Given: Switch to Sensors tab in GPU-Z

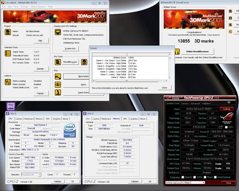Looking at the screenshot, I should tap(185, 103).
